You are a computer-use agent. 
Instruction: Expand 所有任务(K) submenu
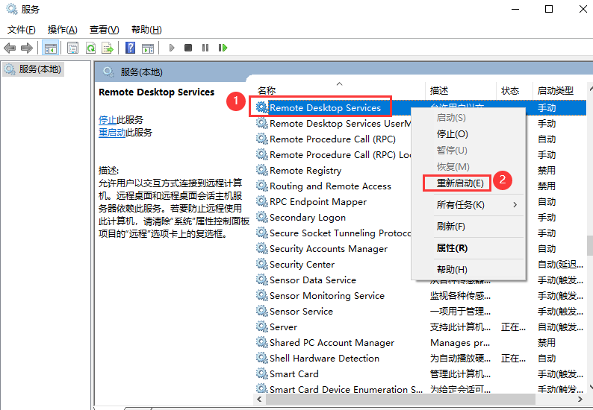pos(468,204)
